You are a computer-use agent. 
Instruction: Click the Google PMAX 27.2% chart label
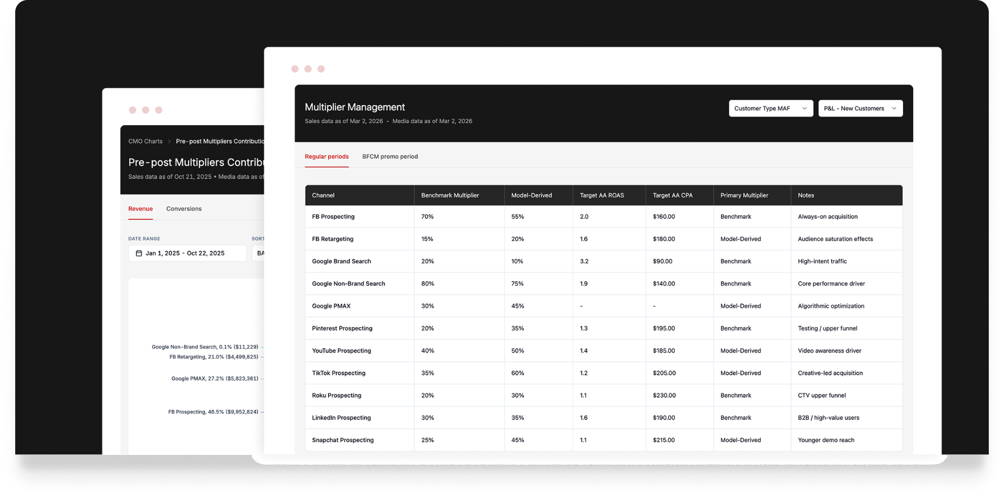pyautogui.click(x=214, y=378)
